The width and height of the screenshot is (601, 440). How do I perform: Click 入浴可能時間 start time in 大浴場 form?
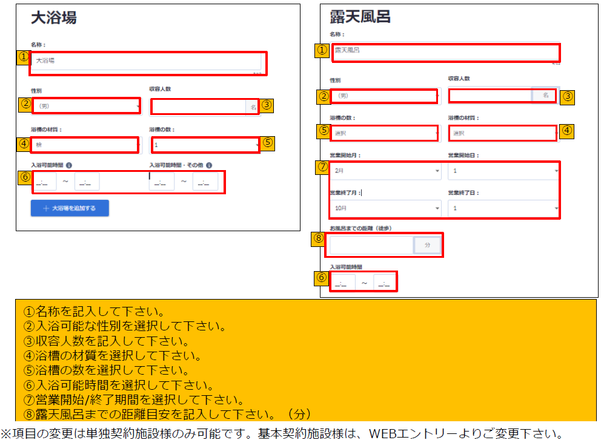45,182
